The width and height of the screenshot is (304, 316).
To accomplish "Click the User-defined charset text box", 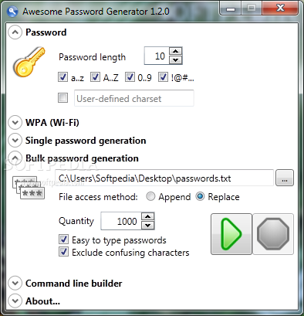I will 134,98.
